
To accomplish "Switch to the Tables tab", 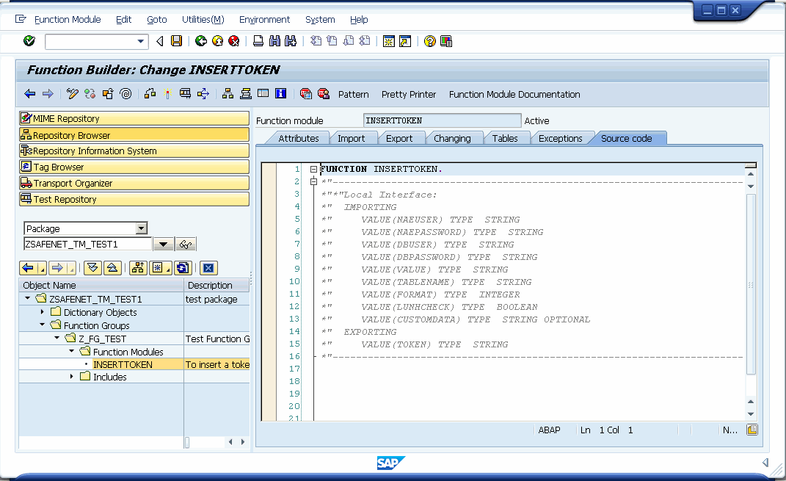I will [505, 139].
